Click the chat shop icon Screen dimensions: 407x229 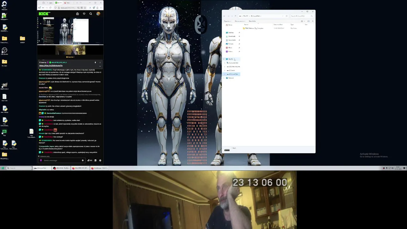tap(95, 160)
